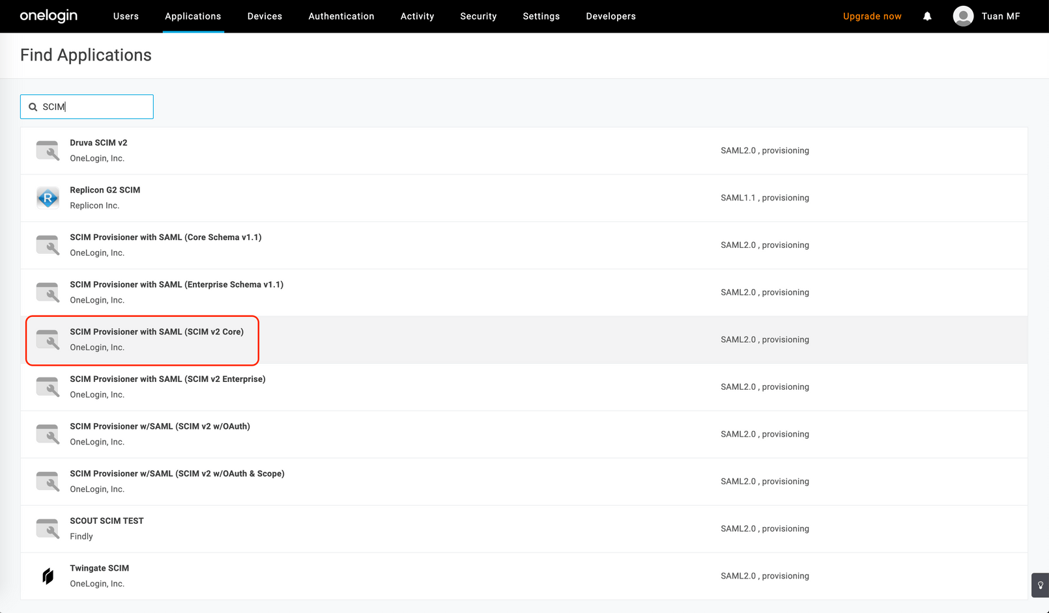Select SCIM Provisioner w/SAML (SCIM v2 w/OAuth & Scope)
1049x613 pixels.
click(524, 482)
